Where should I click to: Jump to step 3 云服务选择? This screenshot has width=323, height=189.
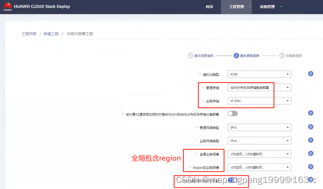(290, 56)
